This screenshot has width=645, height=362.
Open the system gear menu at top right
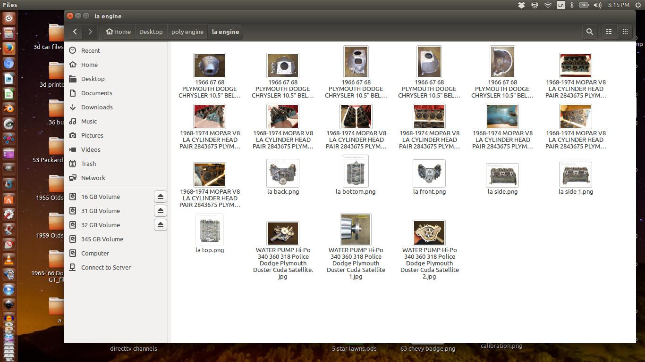point(637,5)
